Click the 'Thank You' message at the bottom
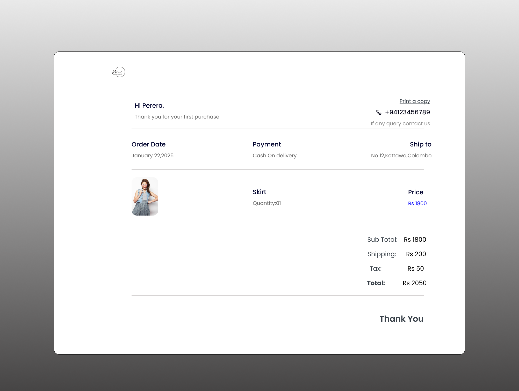Viewport: 519px width, 391px height. pyautogui.click(x=401, y=319)
